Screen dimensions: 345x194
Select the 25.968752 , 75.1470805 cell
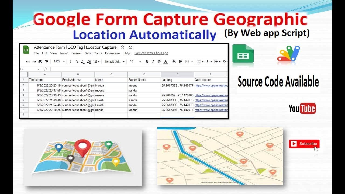click(177, 95)
